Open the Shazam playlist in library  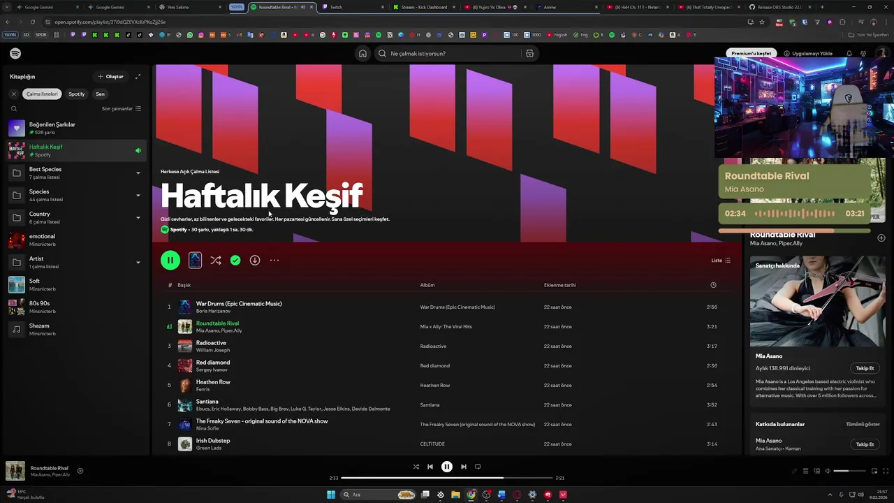click(x=73, y=329)
